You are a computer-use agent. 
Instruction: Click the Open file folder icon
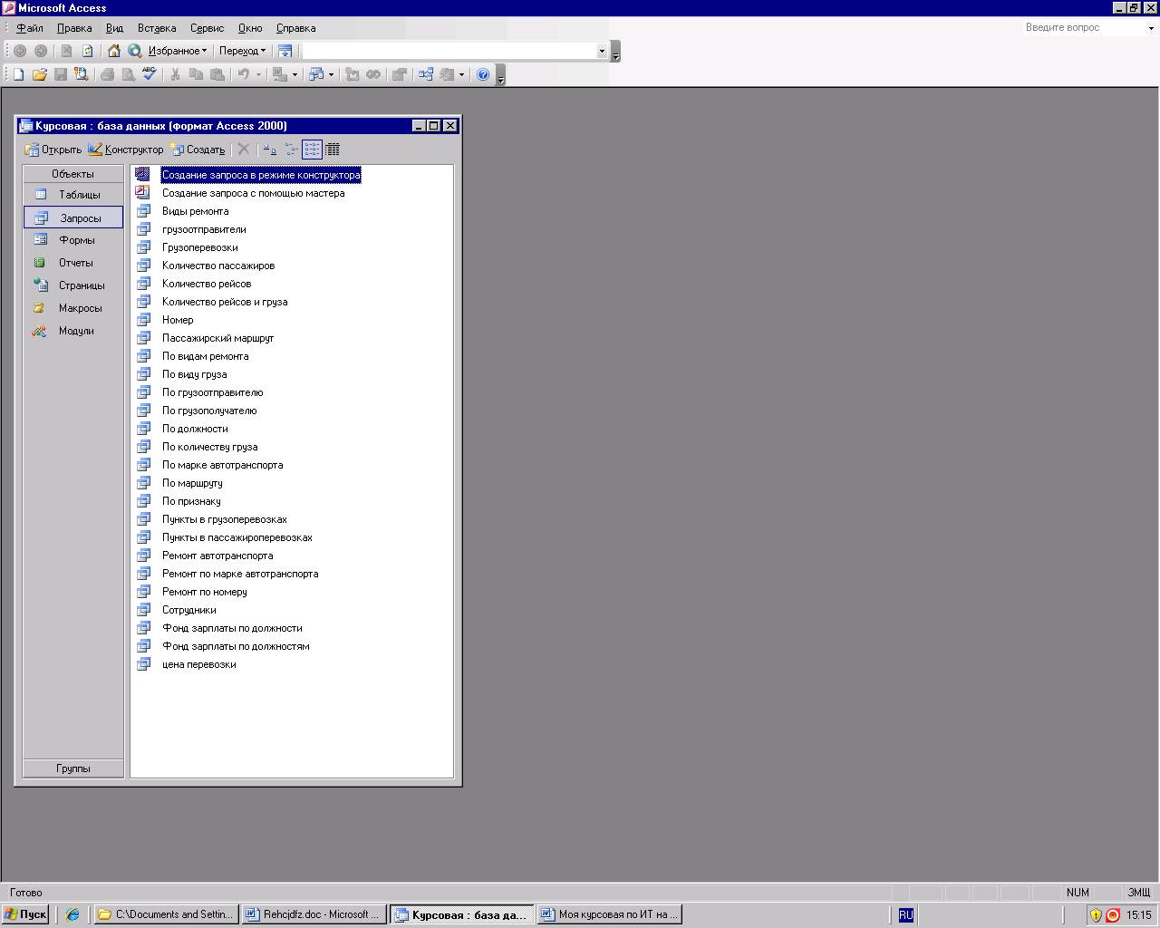[x=39, y=74]
